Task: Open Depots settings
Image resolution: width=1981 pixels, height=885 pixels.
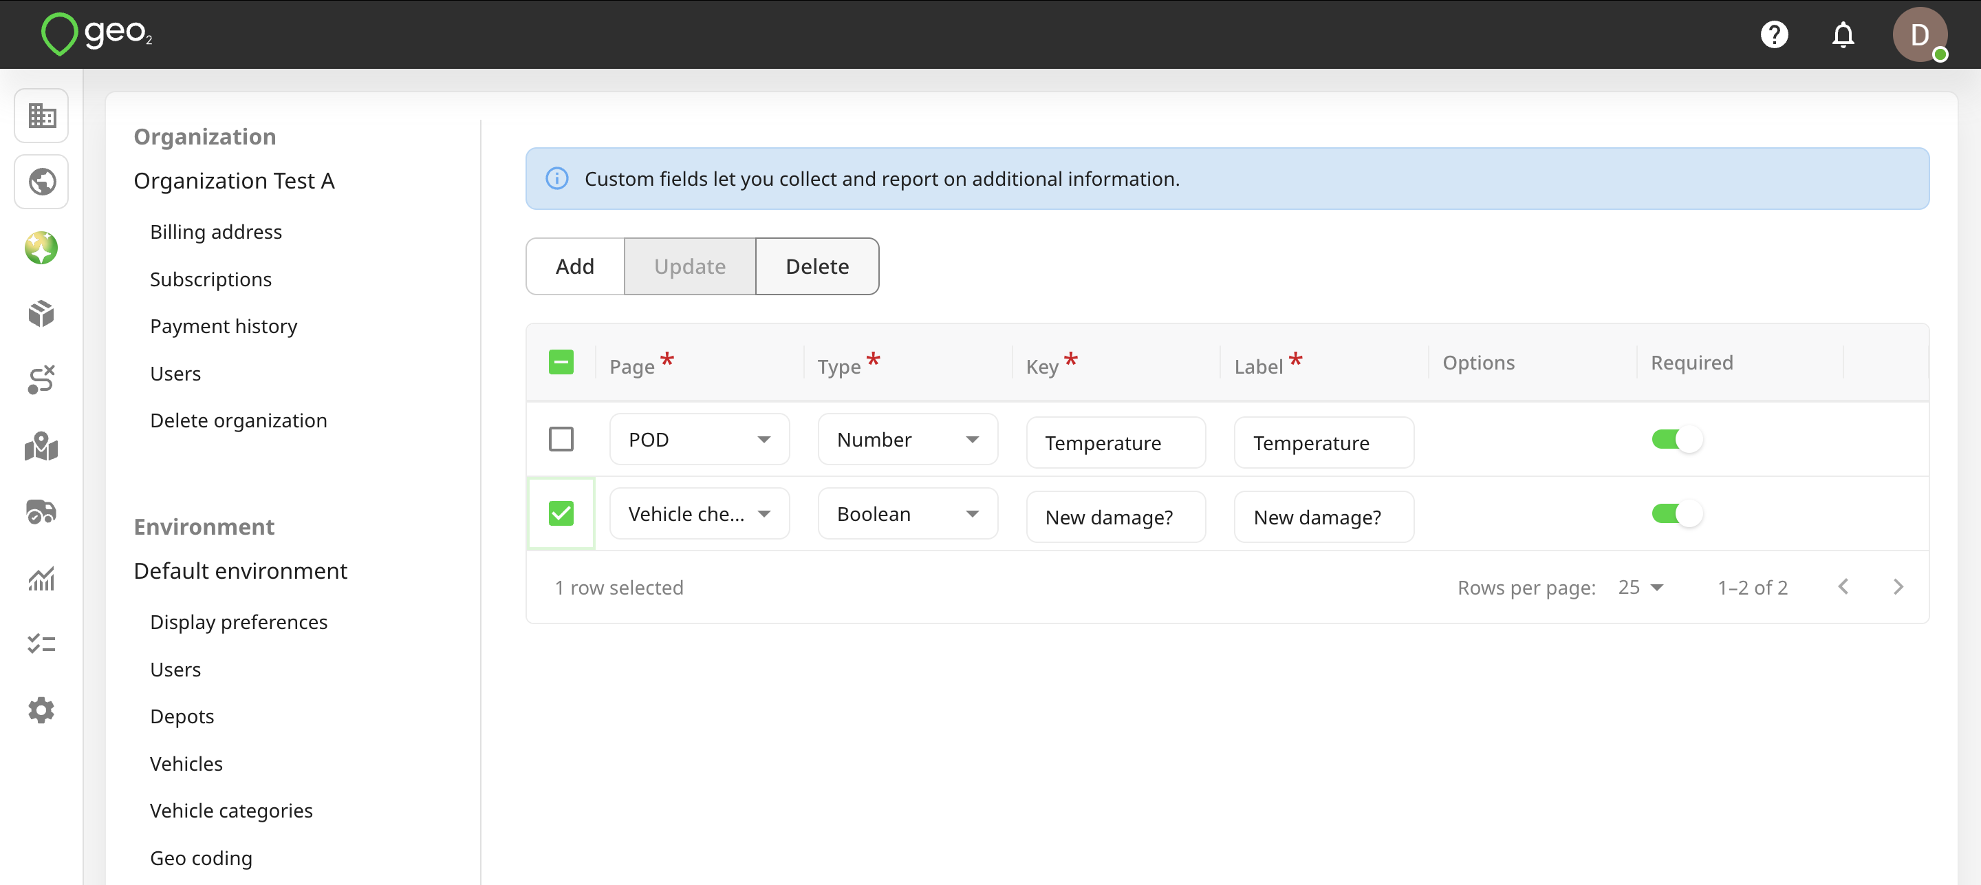Action: 182,716
